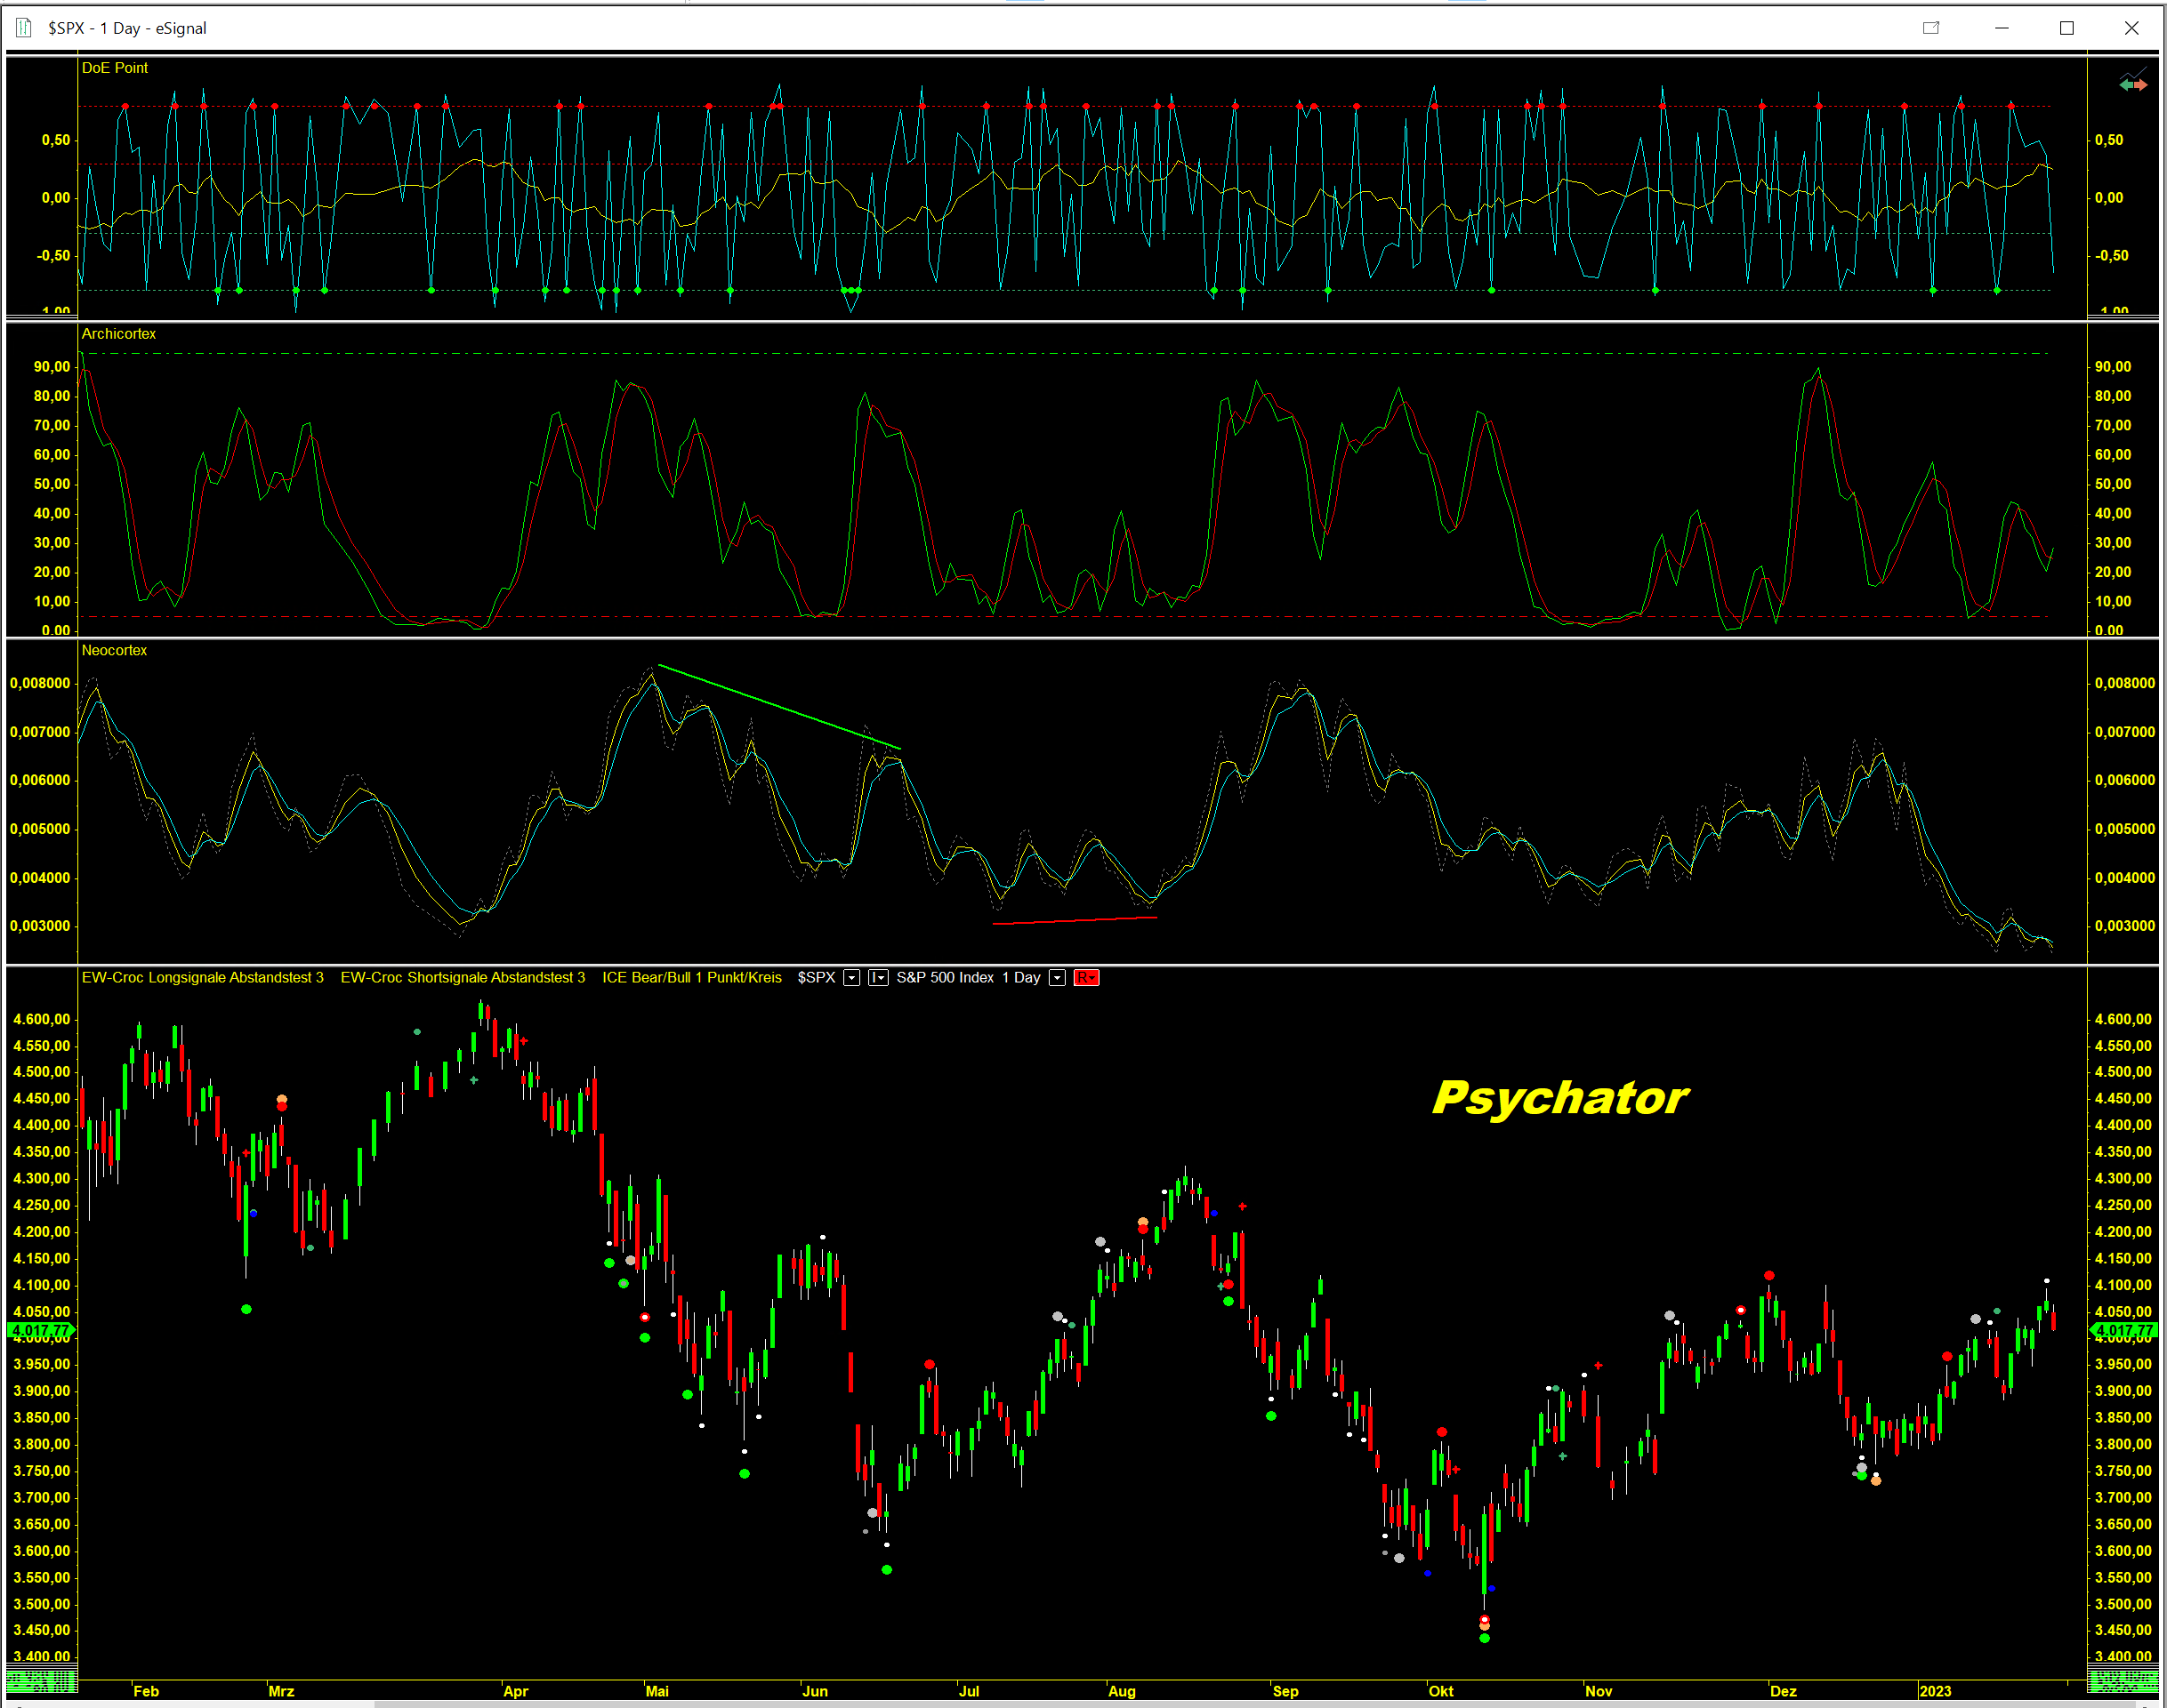The width and height of the screenshot is (2167, 1708).
Task: Close the $SPX chart window
Action: (x=2131, y=28)
